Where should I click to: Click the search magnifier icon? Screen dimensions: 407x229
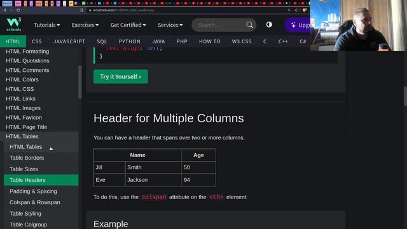click(x=249, y=25)
